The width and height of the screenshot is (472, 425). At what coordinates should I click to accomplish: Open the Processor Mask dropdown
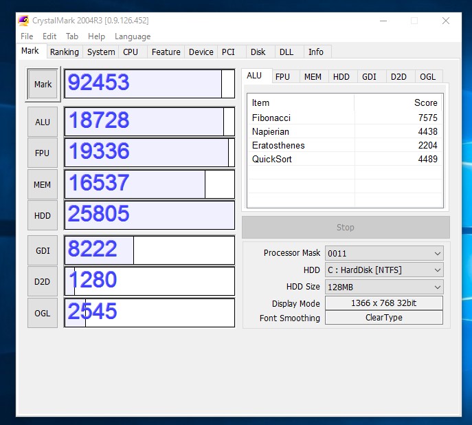pyautogui.click(x=384, y=253)
